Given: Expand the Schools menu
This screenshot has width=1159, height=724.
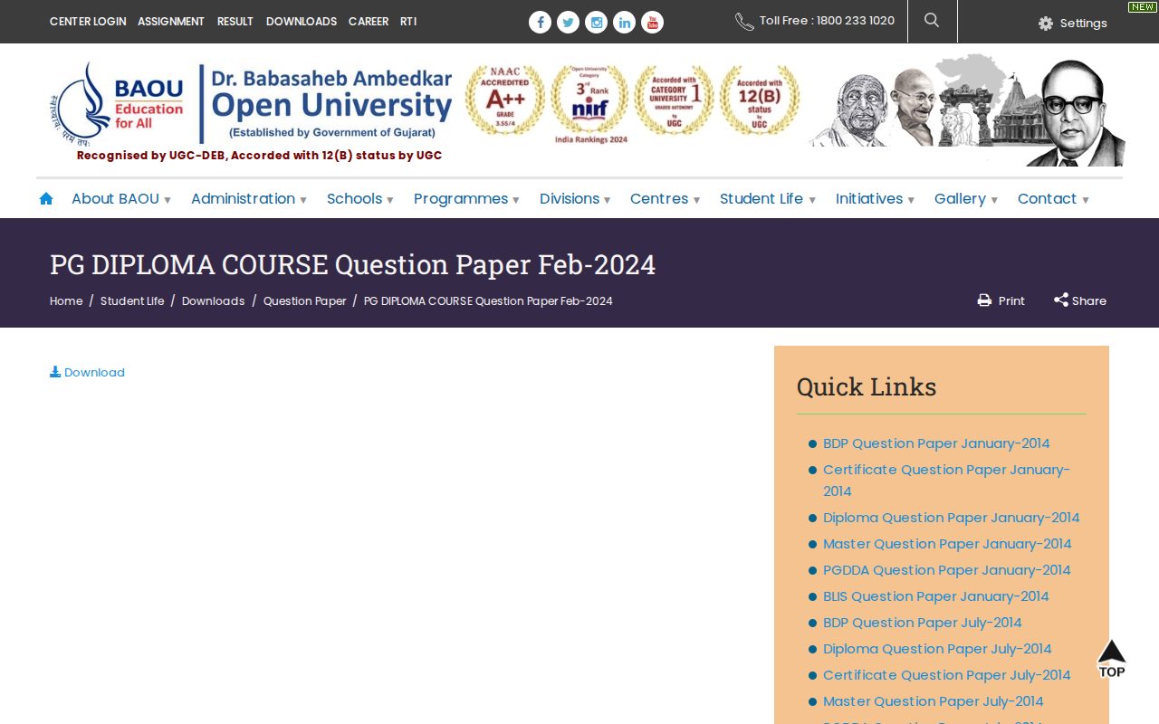Looking at the screenshot, I should pos(360,199).
